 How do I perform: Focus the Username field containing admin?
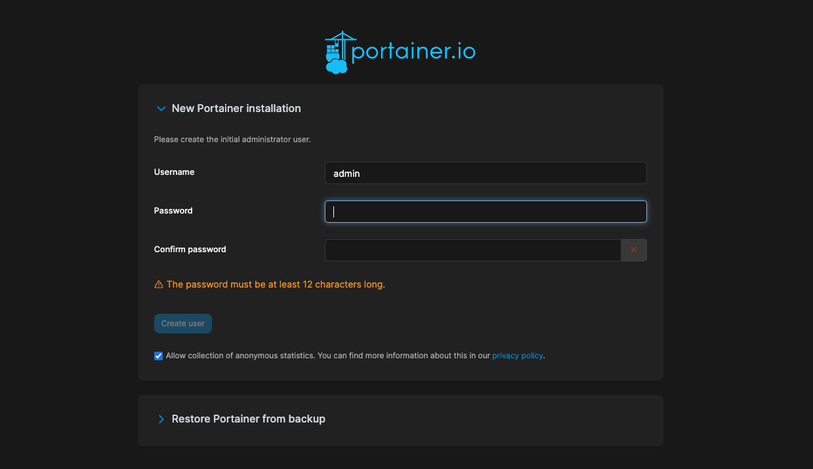(486, 174)
